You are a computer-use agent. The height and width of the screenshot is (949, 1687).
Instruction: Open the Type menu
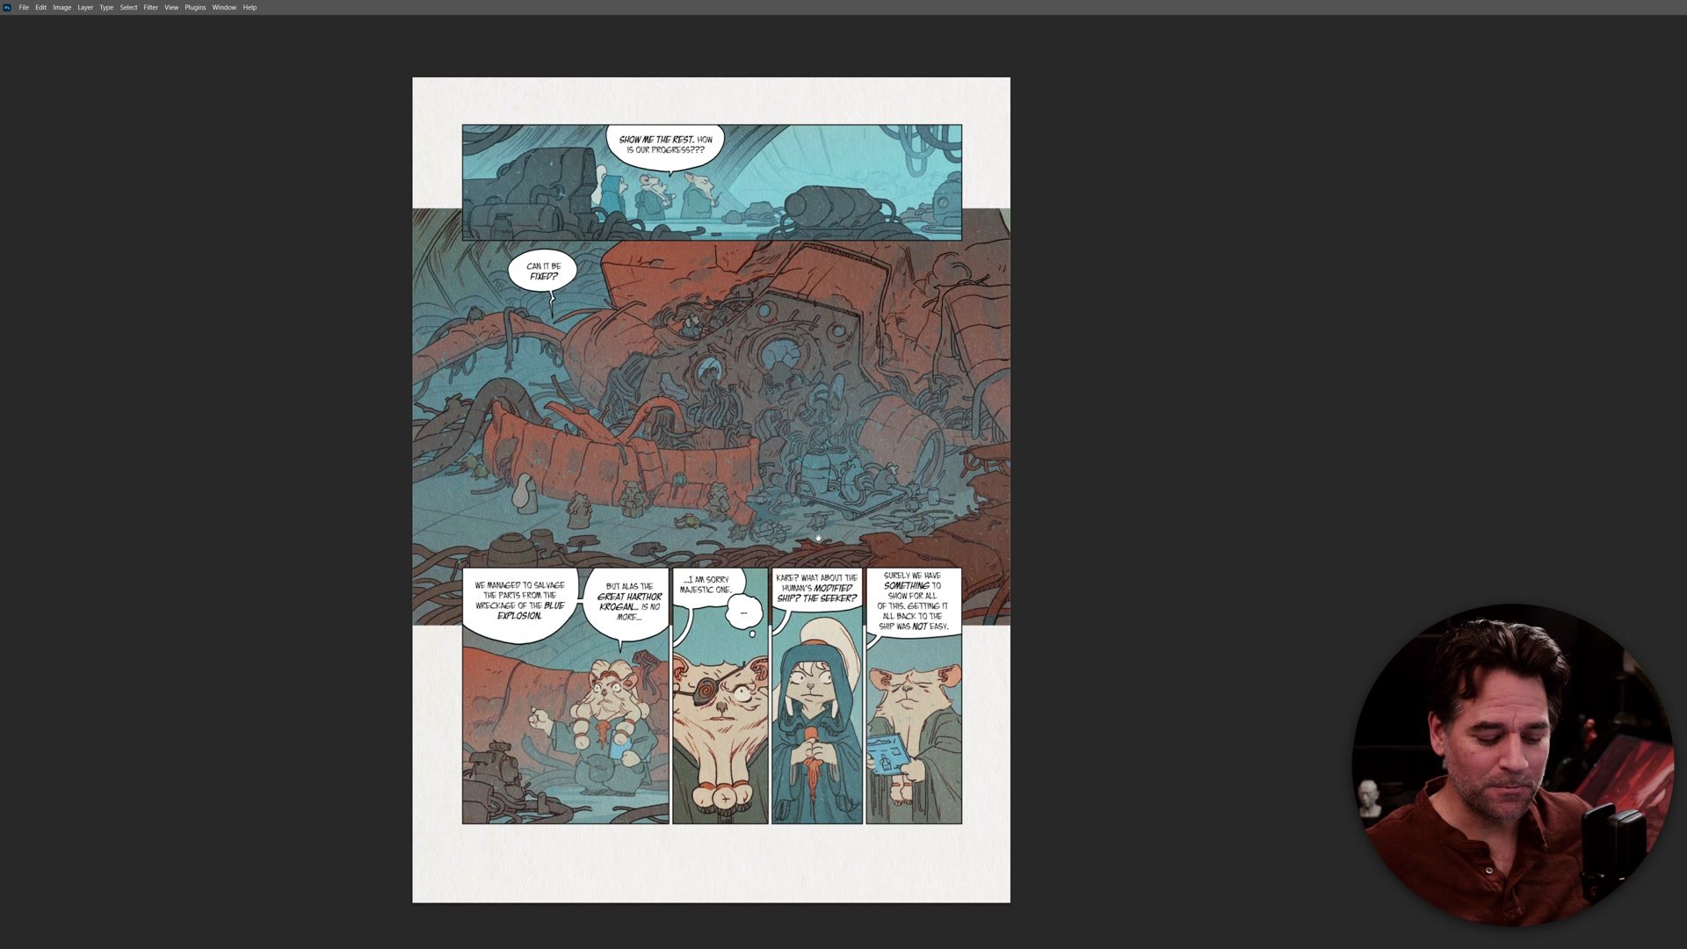[106, 7]
